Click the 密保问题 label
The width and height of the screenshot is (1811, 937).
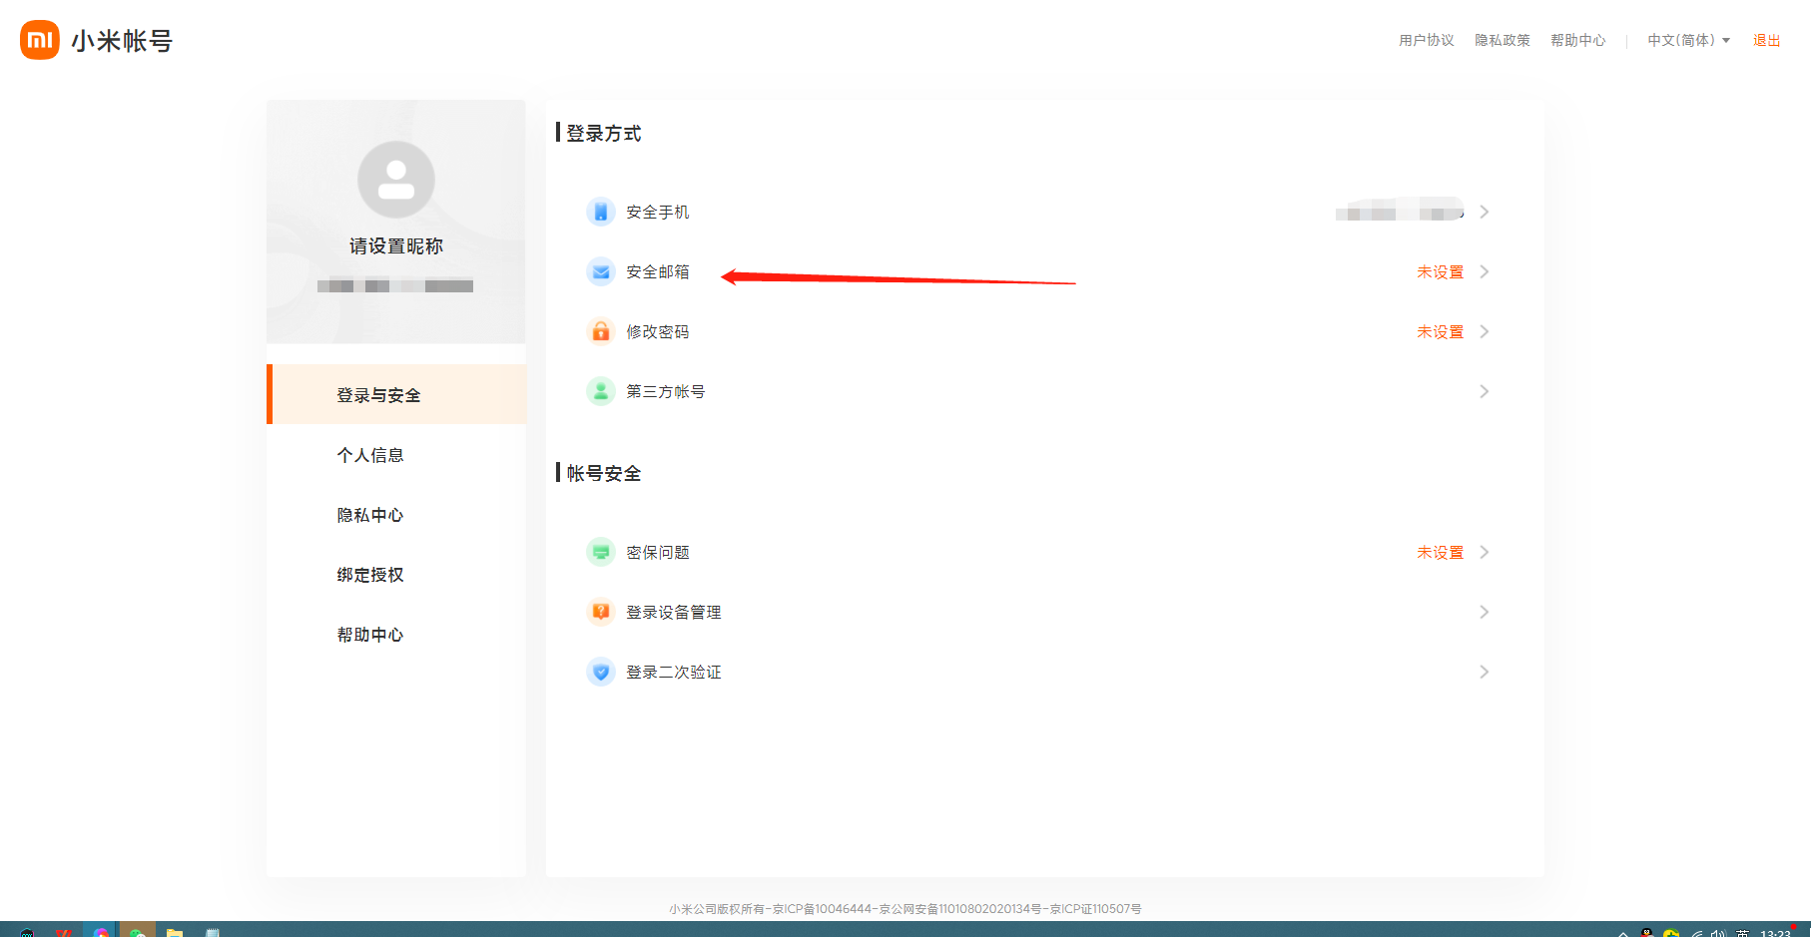658,552
